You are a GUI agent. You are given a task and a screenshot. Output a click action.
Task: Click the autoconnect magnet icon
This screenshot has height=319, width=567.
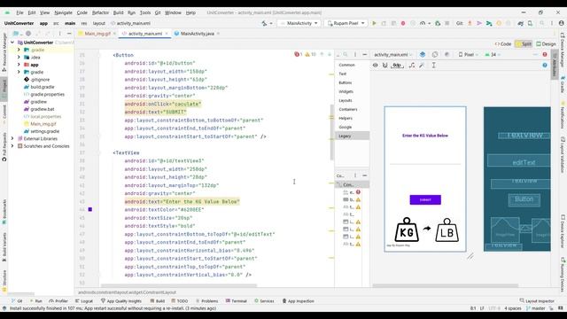pyautogui.click(x=385, y=65)
